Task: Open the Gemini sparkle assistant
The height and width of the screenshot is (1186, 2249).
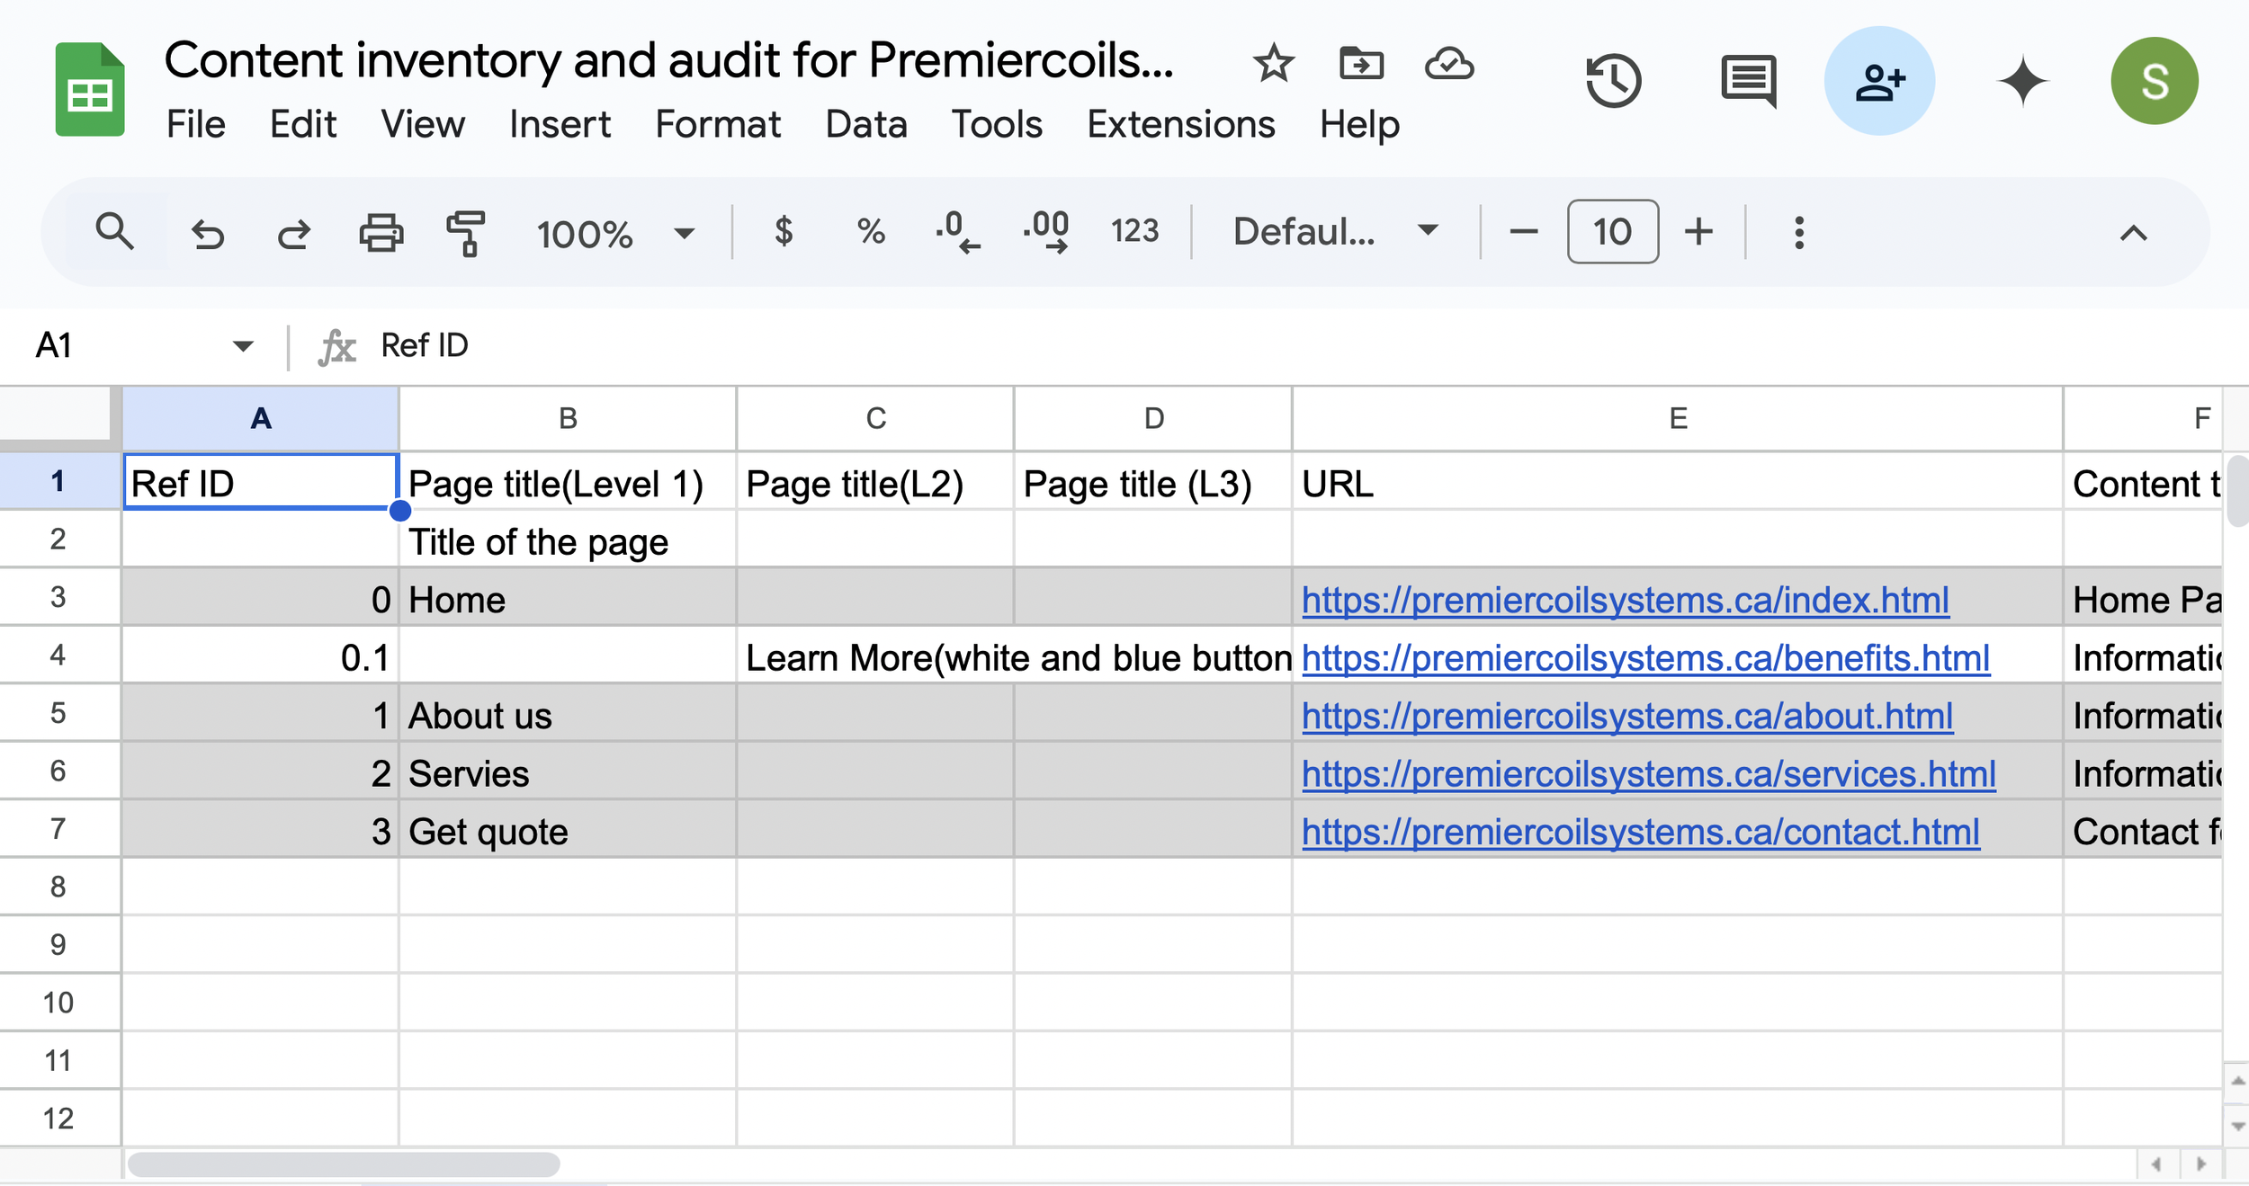Action: 2022,82
